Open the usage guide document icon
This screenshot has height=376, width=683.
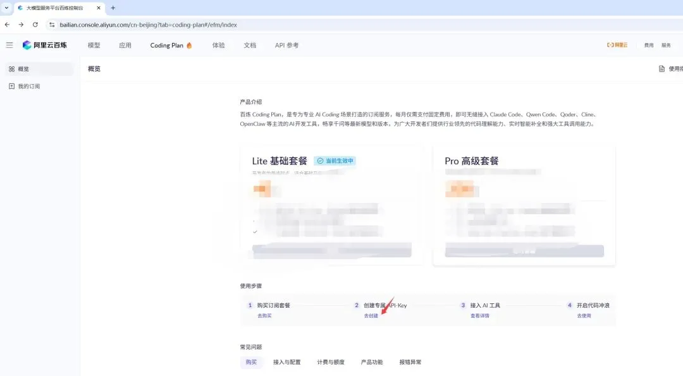661,69
